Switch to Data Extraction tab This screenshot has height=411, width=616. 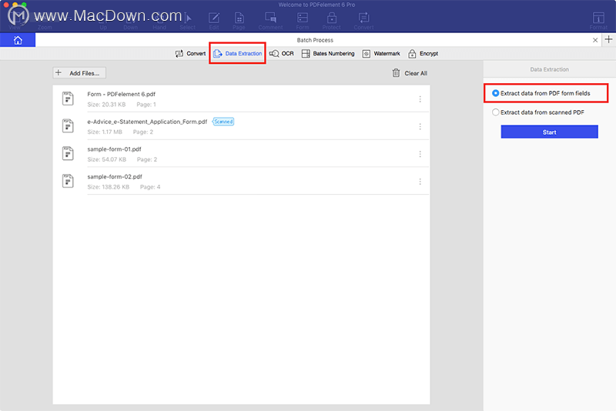pyautogui.click(x=237, y=54)
